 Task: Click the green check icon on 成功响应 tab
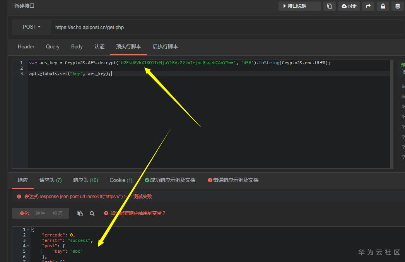[147, 180]
